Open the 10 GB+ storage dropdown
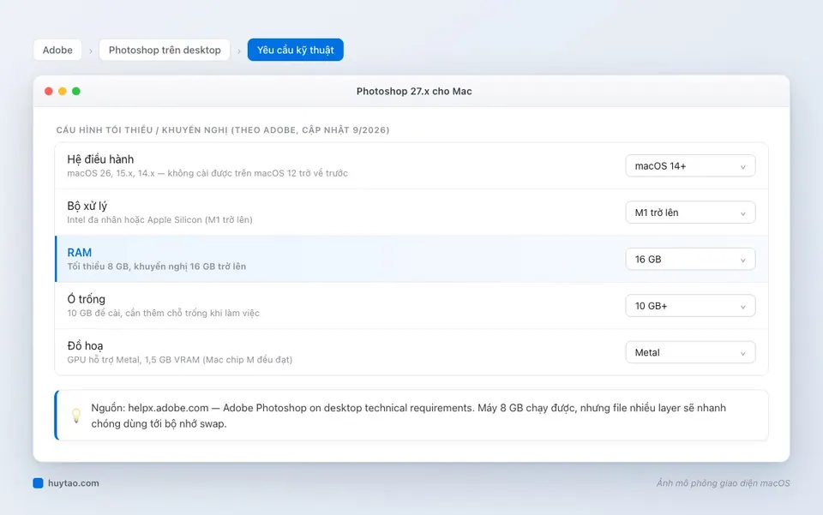The height and width of the screenshot is (515, 823). pos(690,306)
